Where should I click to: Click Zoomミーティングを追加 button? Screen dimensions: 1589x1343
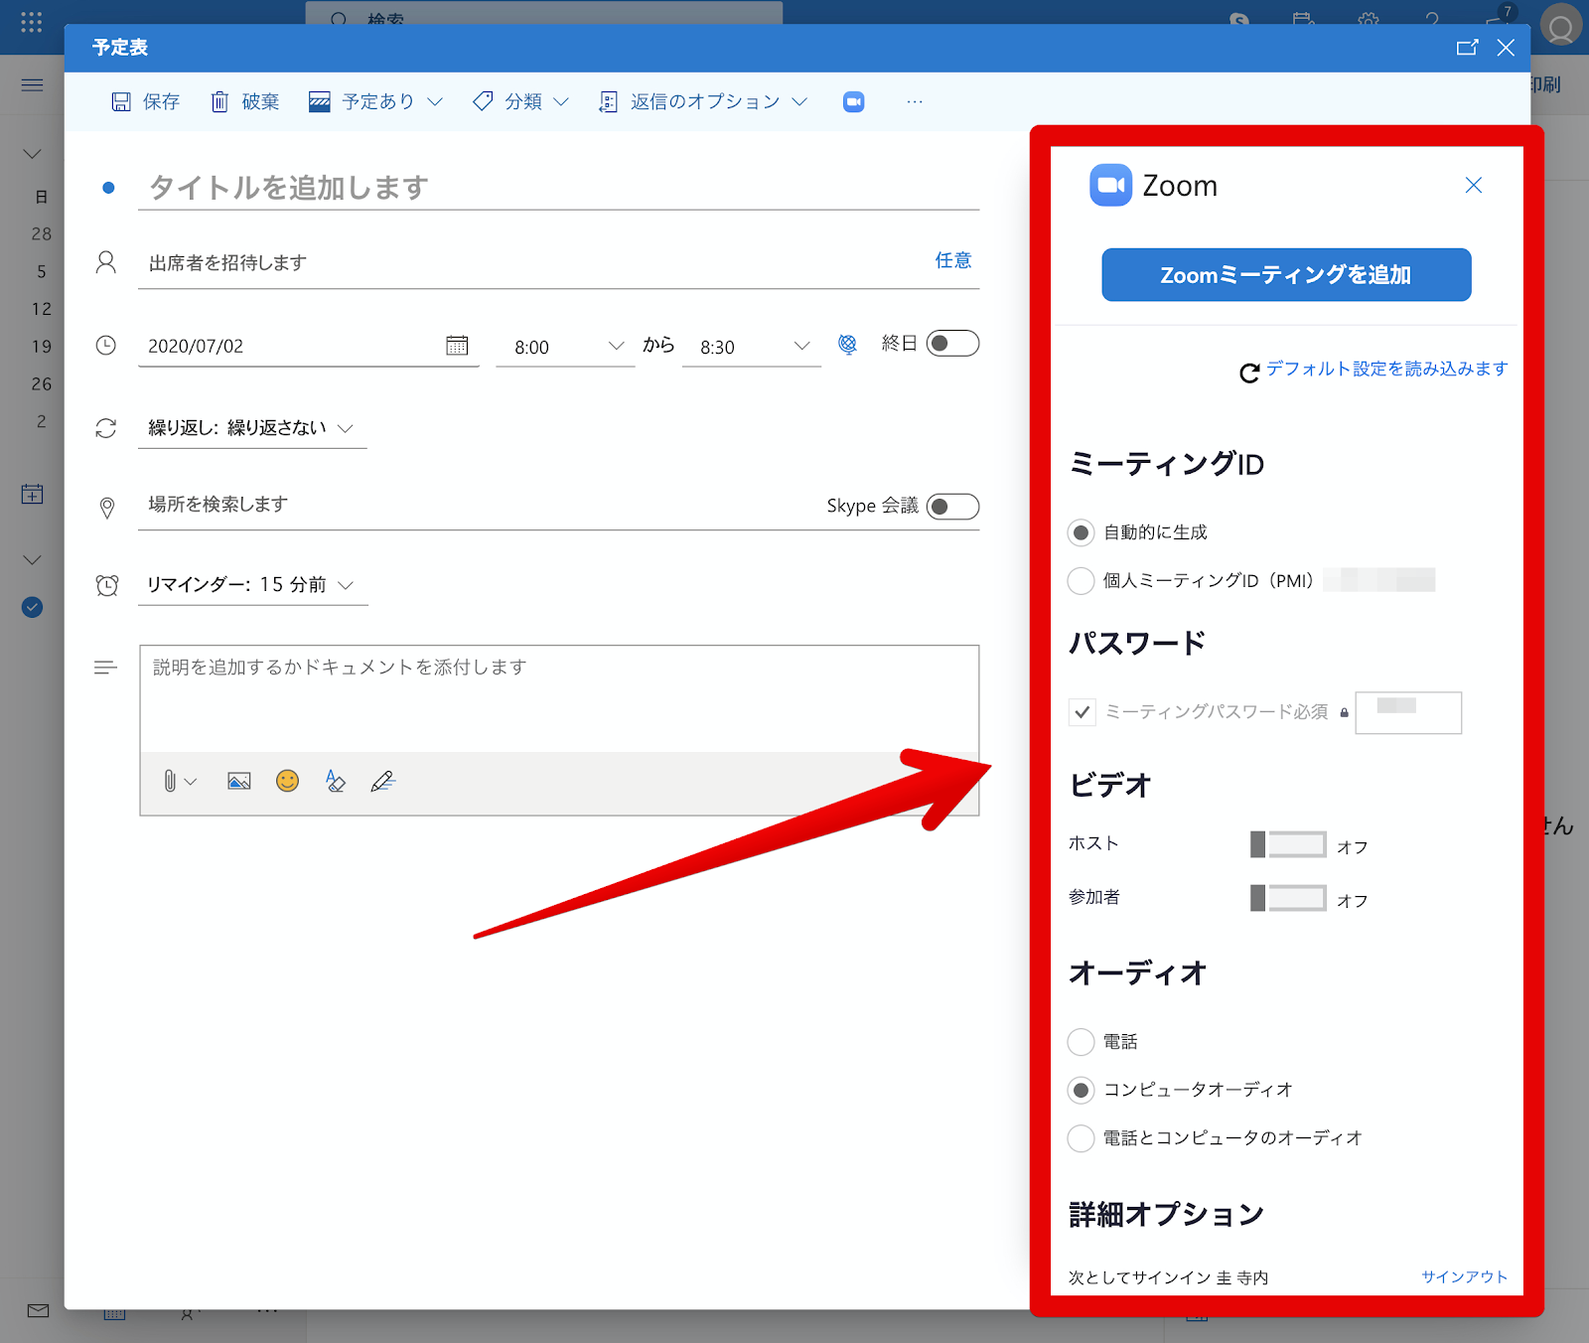pyautogui.click(x=1286, y=275)
